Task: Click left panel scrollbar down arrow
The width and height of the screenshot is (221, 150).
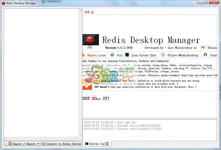Action: tap(80, 135)
